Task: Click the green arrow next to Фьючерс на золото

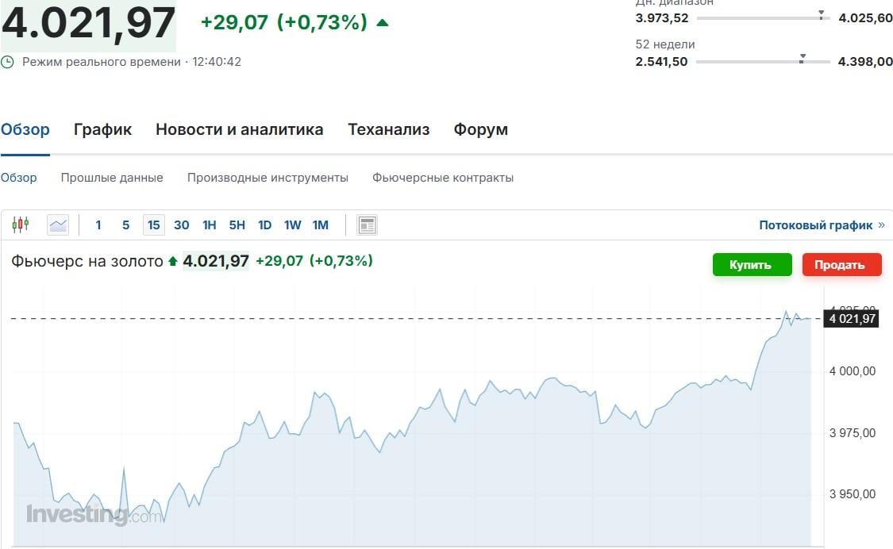Action: pyautogui.click(x=172, y=260)
